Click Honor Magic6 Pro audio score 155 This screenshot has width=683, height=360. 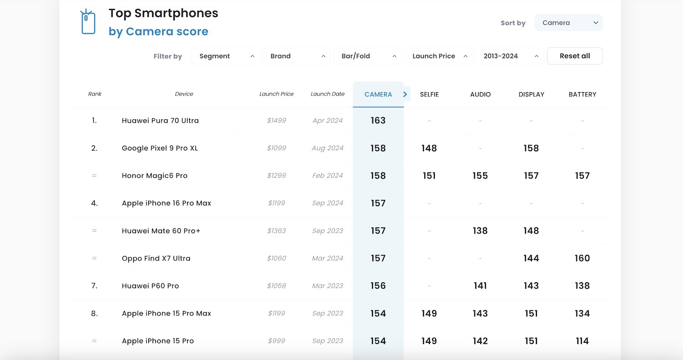[480, 175]
